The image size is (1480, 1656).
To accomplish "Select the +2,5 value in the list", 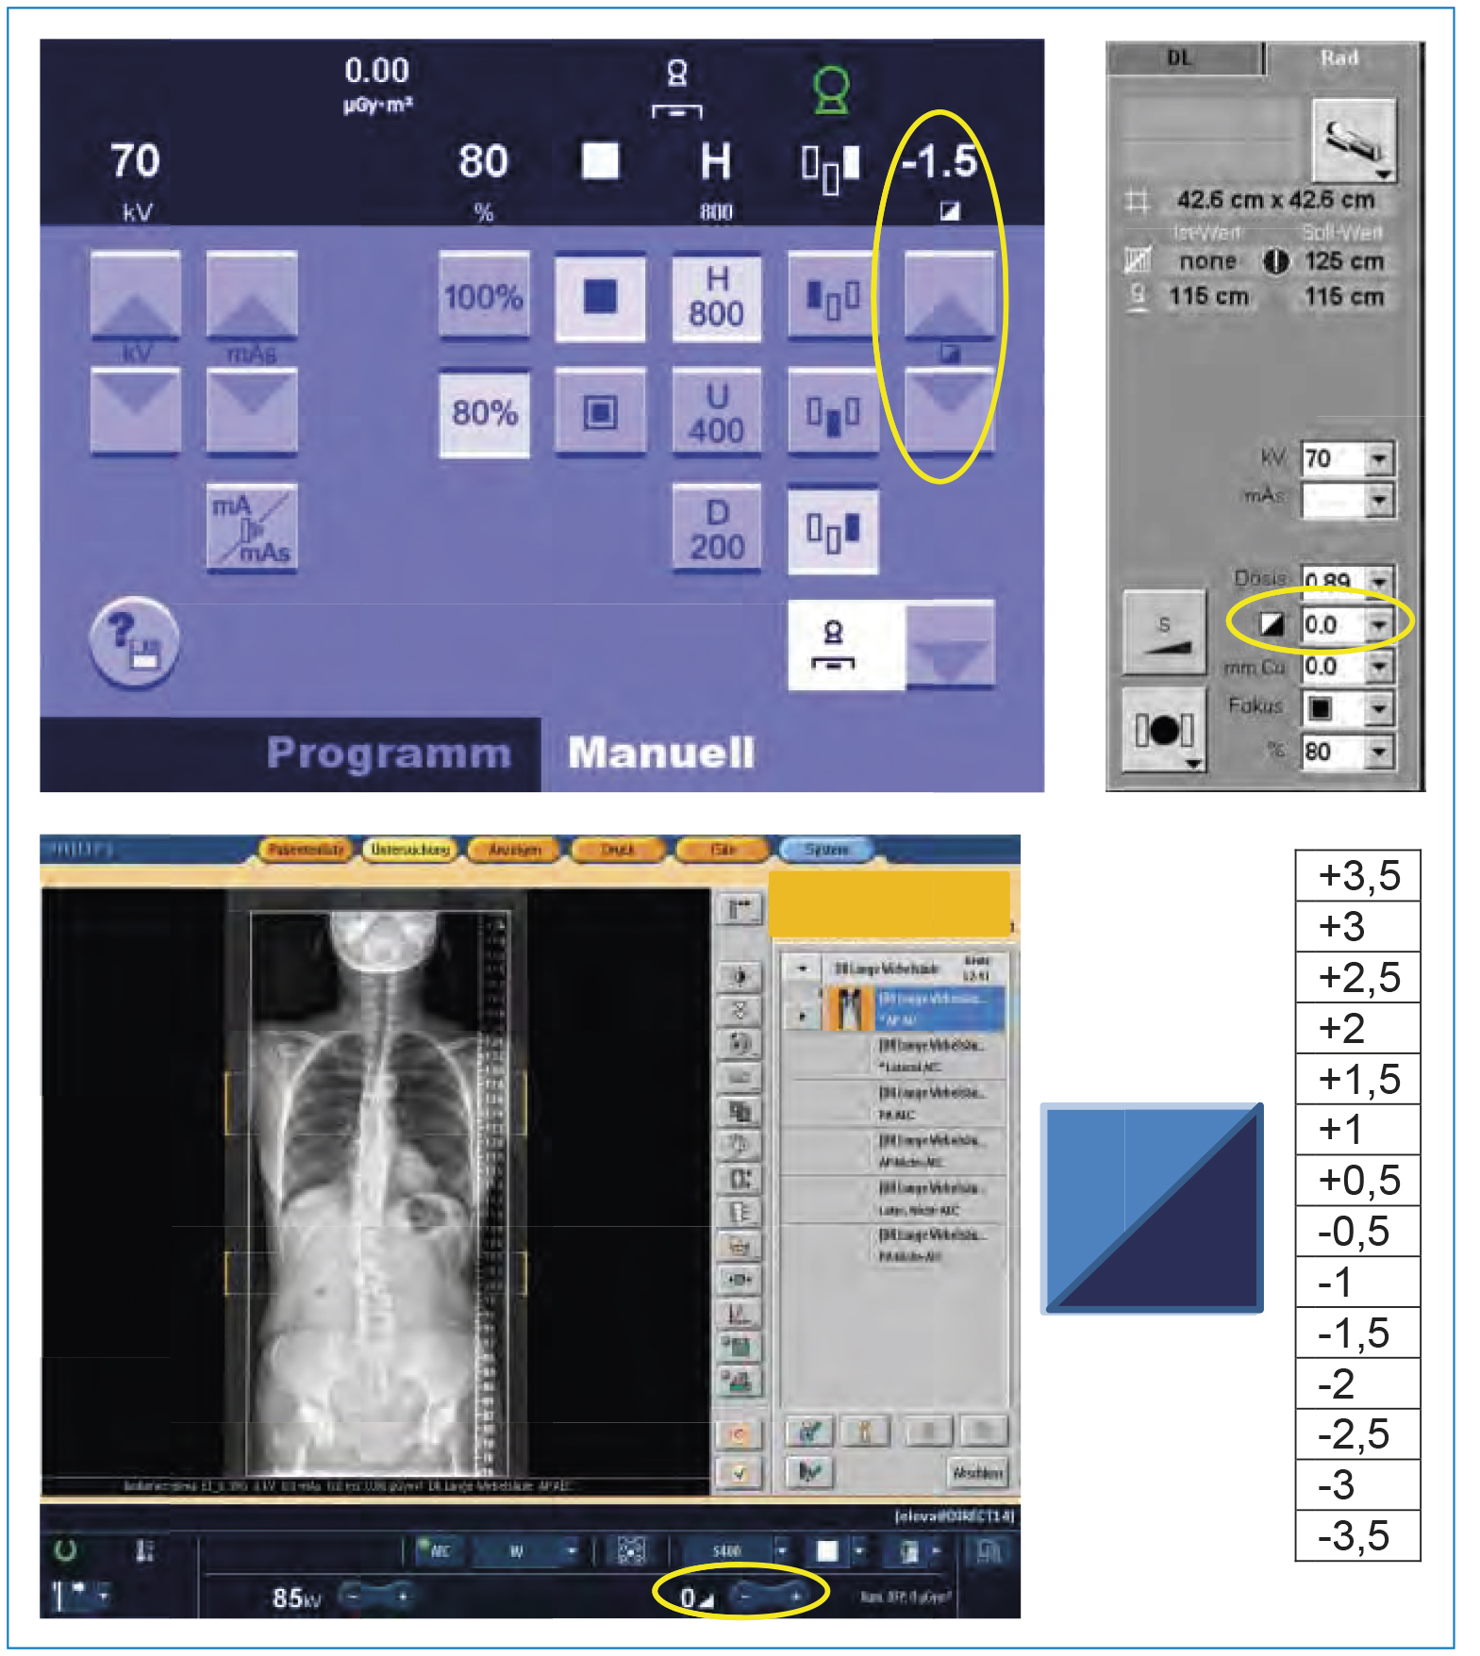I will pos(1357,977).
